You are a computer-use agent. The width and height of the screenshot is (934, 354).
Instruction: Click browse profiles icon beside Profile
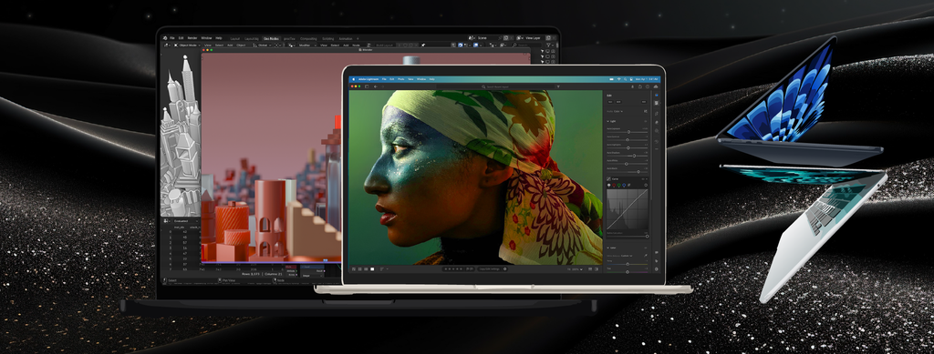pos(646,111)
